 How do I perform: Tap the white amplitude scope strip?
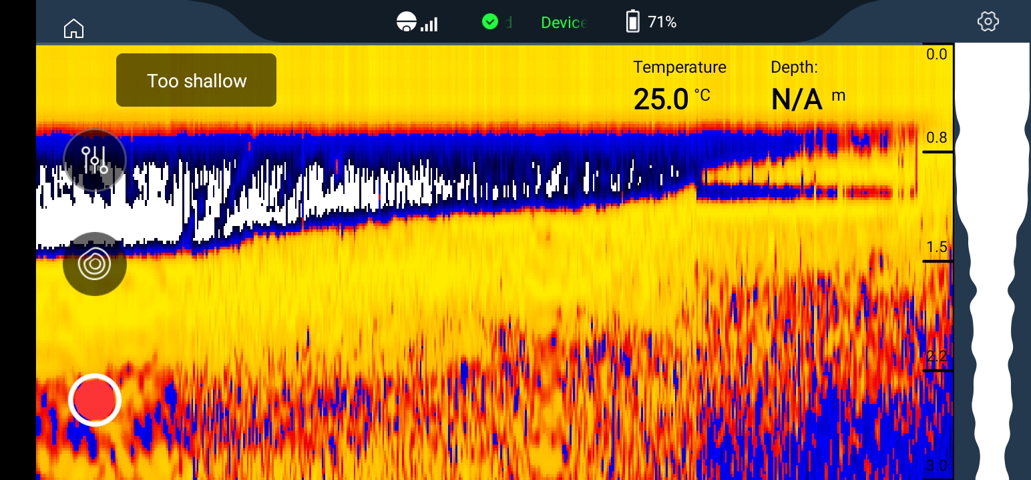[991, 260]
